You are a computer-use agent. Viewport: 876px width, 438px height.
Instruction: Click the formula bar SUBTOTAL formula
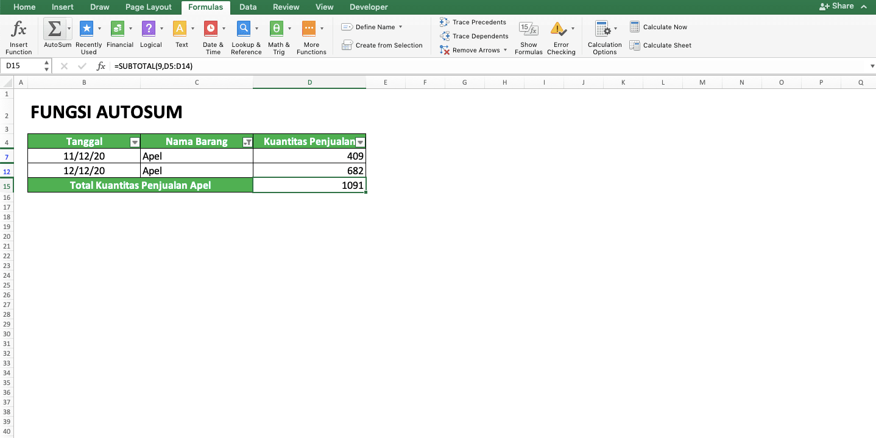154,66
